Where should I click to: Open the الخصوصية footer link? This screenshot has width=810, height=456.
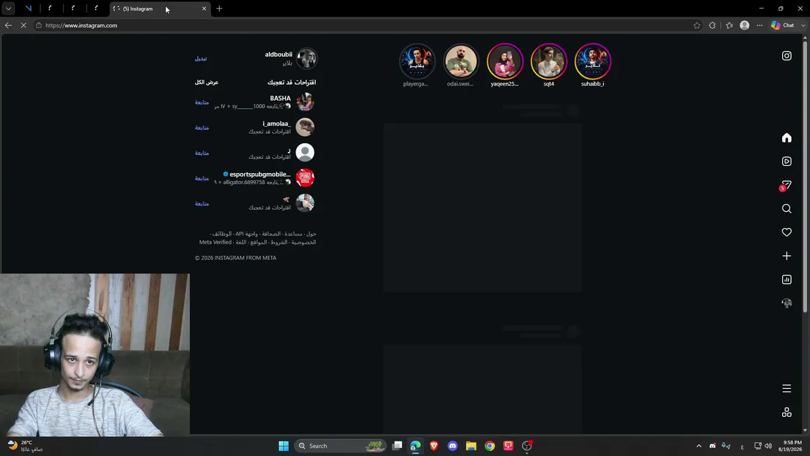pos(304,242)
